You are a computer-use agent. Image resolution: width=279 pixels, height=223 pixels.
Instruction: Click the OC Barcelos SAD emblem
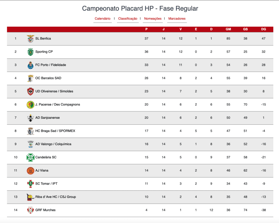[31, 78]
